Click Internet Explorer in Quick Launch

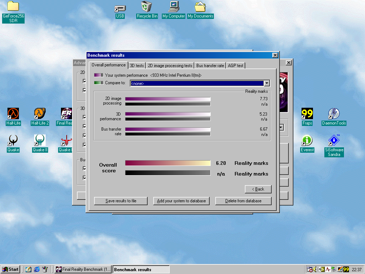click(37, 269)
